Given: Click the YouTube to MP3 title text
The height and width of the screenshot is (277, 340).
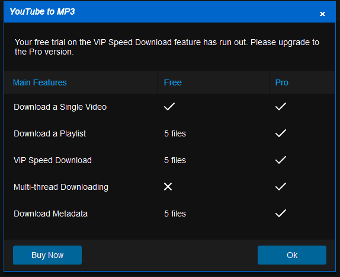Looking at the screenshot, I should [x=42, y=12].
